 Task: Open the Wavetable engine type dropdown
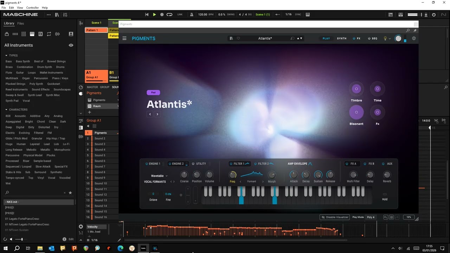[x=159, y=176]
